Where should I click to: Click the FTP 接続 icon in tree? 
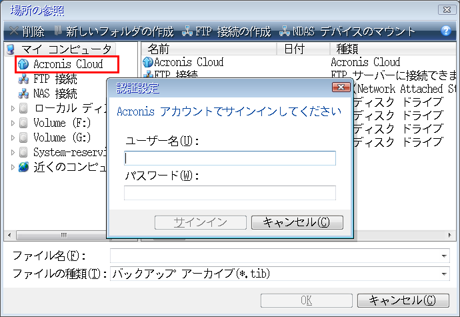click(x=23, y=79)
